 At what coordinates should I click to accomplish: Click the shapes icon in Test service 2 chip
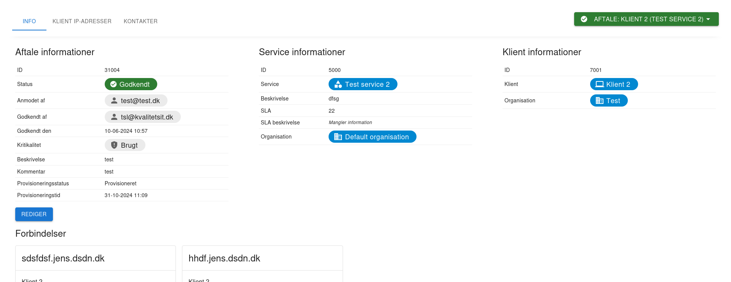coord(338,84)
